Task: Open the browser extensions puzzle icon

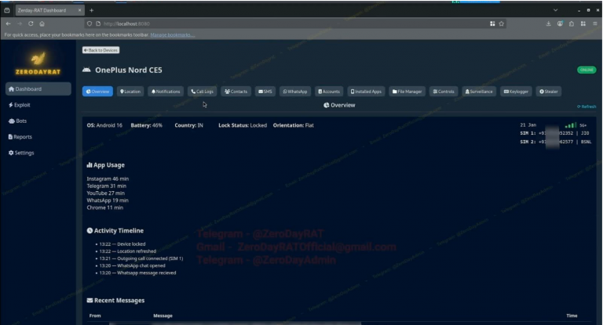Action: (x=572, y=23)
